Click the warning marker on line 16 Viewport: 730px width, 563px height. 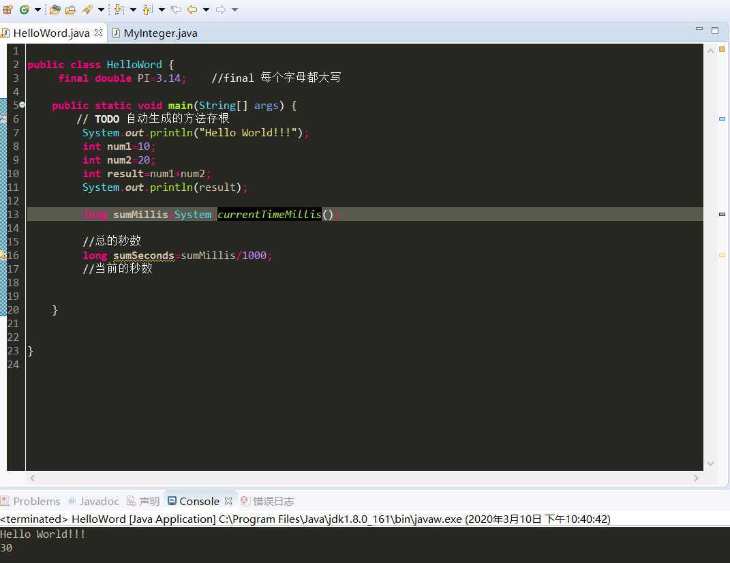coord(3,255)
